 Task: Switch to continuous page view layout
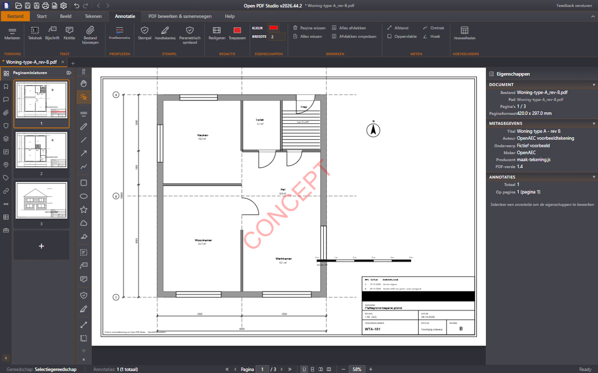coord(312,370)
